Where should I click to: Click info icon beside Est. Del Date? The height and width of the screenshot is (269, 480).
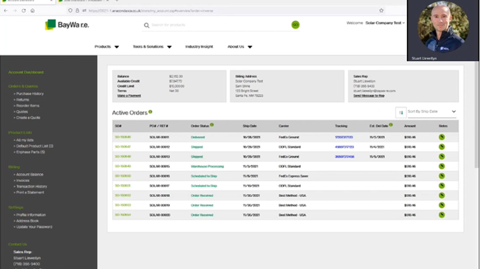click(391, 125)
